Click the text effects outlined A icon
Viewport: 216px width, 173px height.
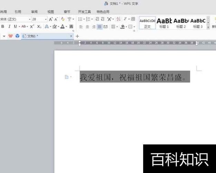[x=47, y=26]
